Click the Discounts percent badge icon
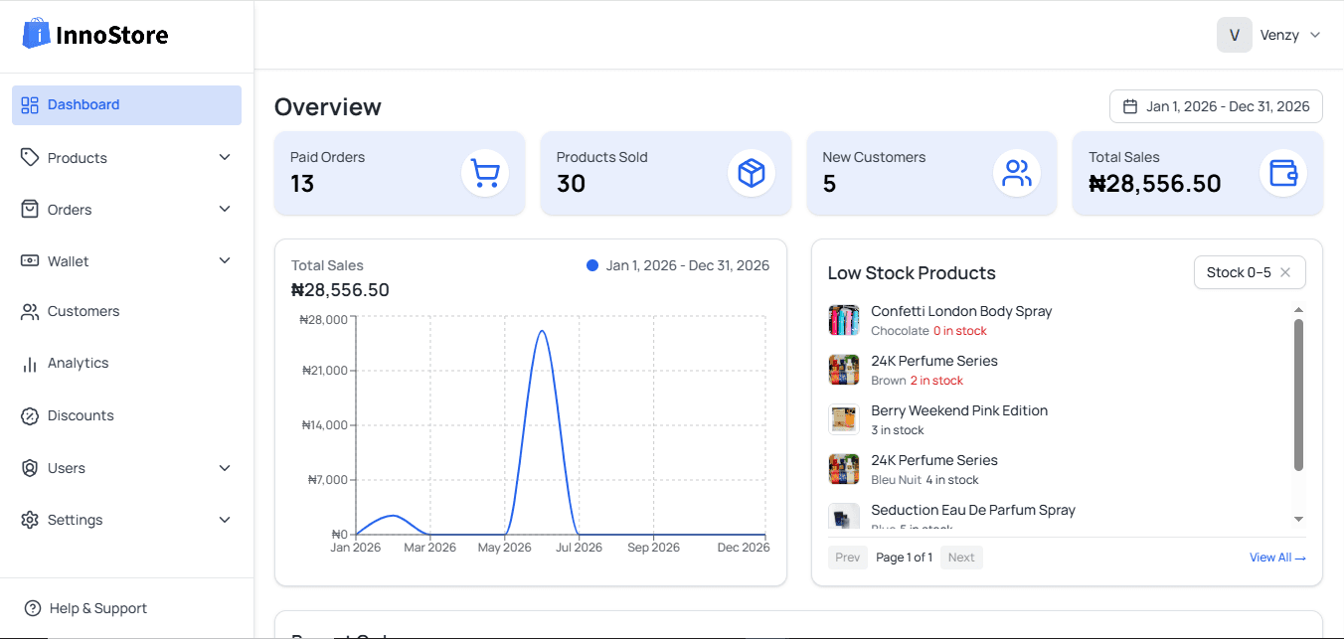Image resolution: width=1344 pixels, height=639 pixels. [30, 416]
